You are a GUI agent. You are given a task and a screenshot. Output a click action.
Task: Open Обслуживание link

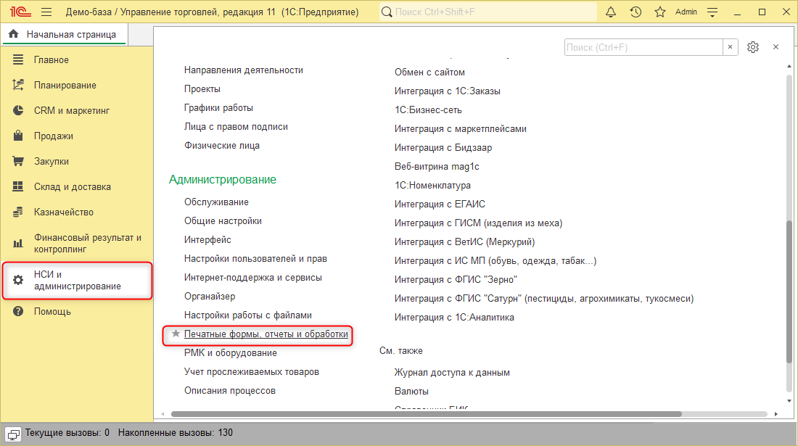tap(216, 202)
